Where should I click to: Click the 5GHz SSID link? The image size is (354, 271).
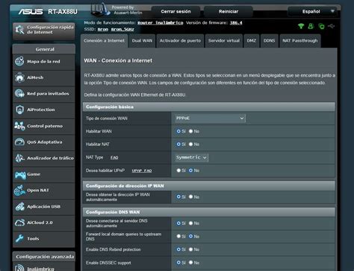[122, 29]
